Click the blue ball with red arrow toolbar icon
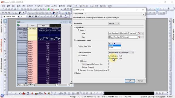This screenshot has width=175, height=98. (54, 13)
